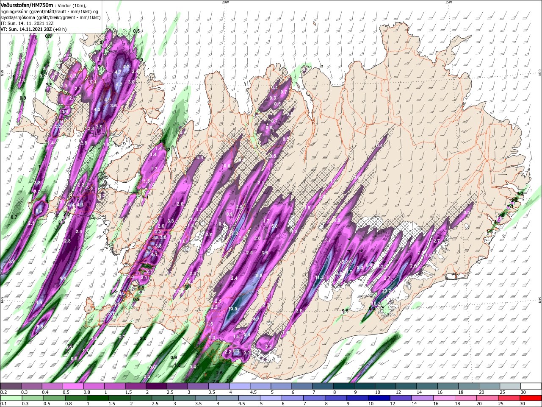Click the '15W' longitude label at top
542x407 pixels.
tap(448, 2)
